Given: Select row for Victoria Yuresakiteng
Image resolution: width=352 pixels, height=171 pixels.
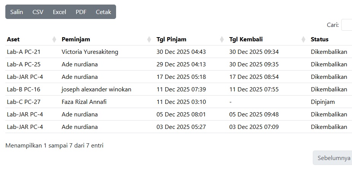Looking at the screenshot, I should [90, 52].
